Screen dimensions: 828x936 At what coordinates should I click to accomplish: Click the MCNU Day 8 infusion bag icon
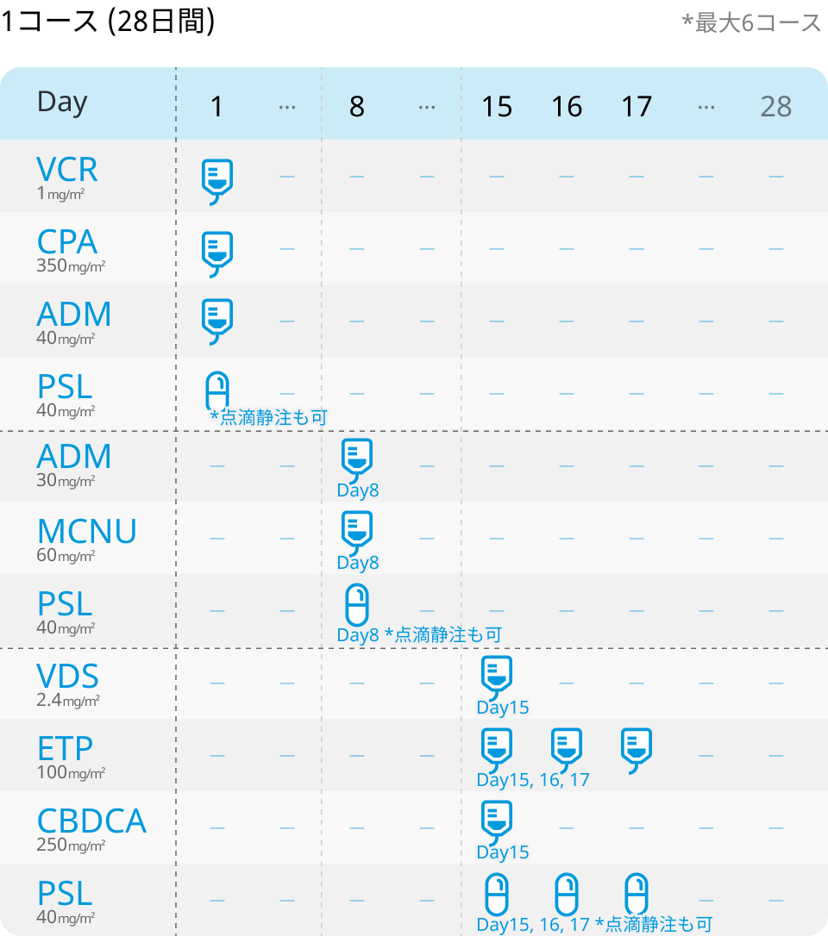point(357,533)
